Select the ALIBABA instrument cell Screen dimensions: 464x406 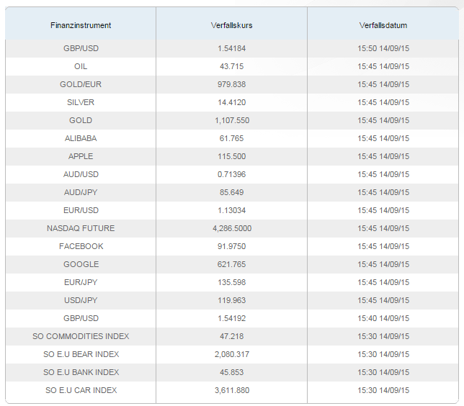[81, 138]
